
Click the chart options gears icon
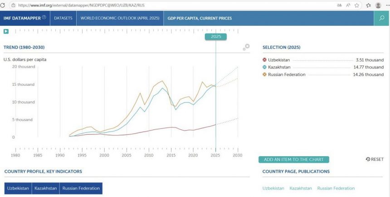246,47
